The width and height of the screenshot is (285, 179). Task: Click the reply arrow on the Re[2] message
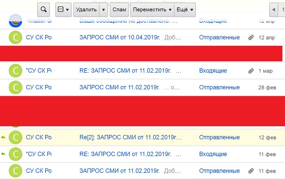(3, 138)
